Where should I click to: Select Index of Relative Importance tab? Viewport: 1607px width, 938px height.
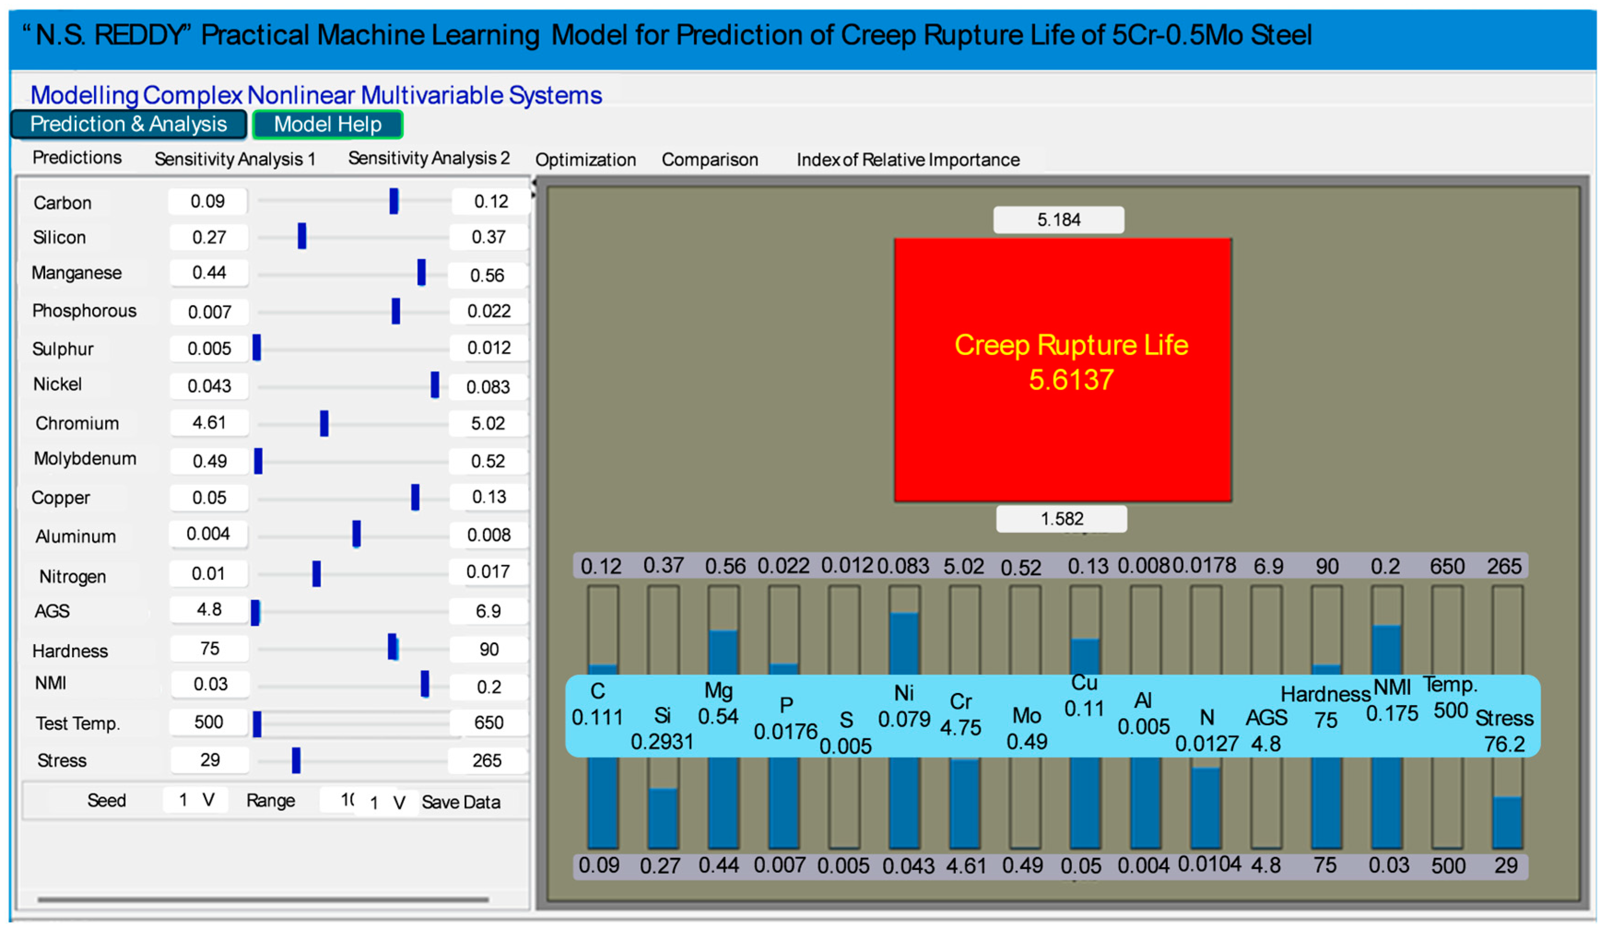pos(908,159)
